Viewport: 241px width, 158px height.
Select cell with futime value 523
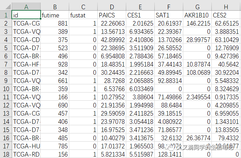click(x=55, y=48)
